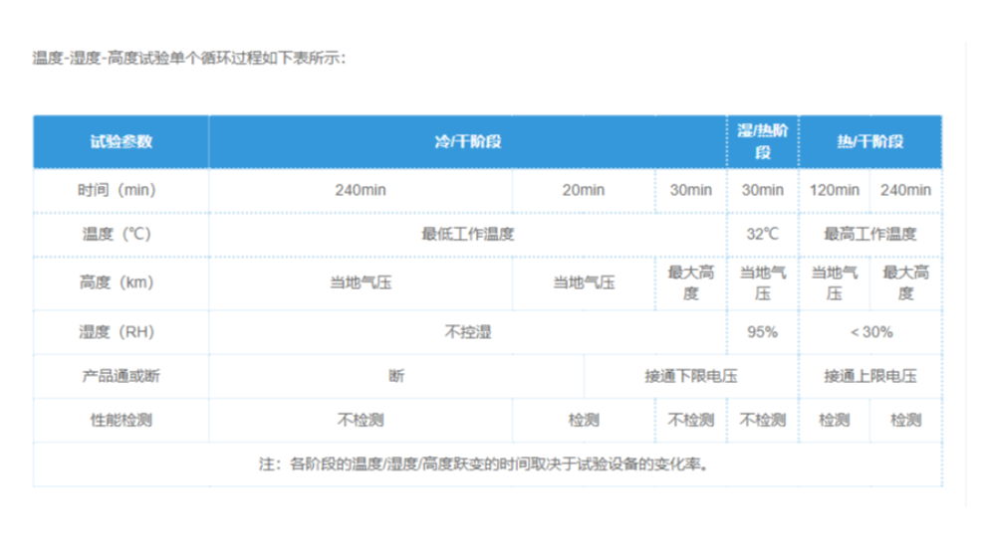The image size is (986, 552).
Task: Click the 断 cell in 产品通或断 row
Action: click(x=396, y=376)
